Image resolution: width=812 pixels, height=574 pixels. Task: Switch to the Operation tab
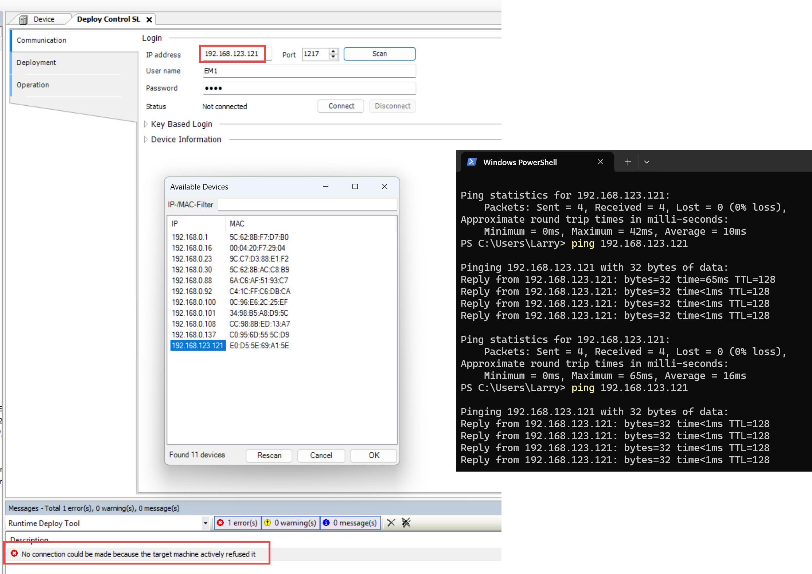coord(33,85)
